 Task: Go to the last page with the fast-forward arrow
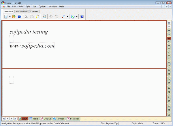tap(15, 119)
